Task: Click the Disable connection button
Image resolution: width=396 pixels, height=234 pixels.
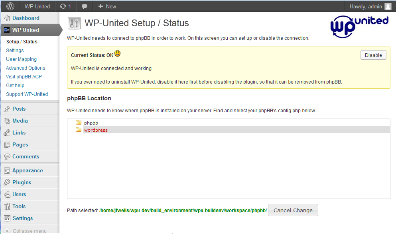Action: [373, 55]
